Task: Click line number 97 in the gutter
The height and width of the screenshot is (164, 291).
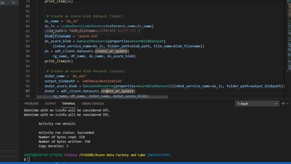Action: 28,91
